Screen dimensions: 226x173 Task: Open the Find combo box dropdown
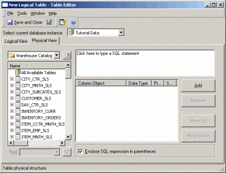[x=57, y=152]
